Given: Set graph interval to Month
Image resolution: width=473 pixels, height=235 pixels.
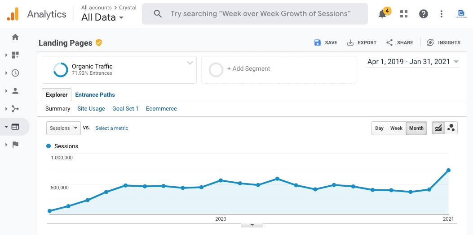Looking at the screenshot, I should point(416,128).
